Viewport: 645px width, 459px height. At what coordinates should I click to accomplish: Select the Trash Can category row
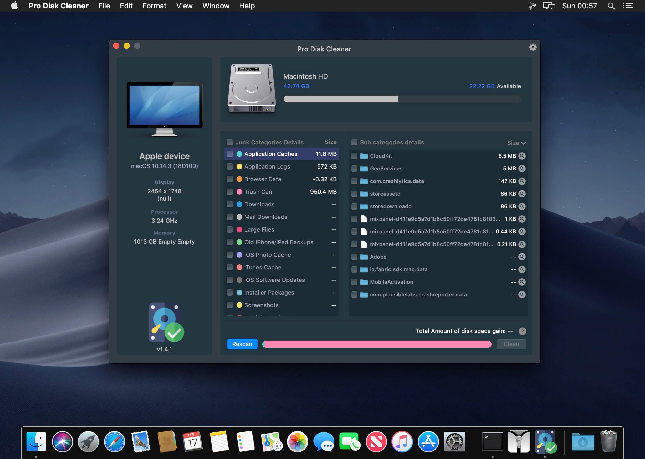[281, 191]
